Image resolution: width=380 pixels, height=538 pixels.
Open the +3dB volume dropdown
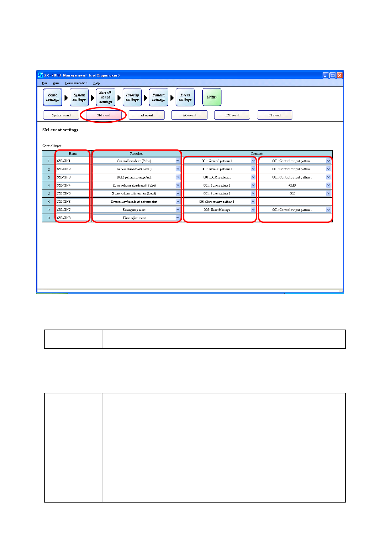[x=329, y=185]
